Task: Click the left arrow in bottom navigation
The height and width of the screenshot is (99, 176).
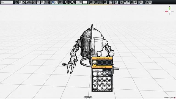Action: point(84,97)
